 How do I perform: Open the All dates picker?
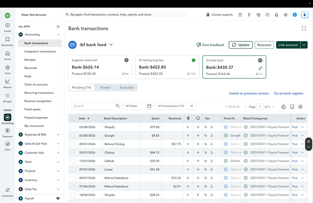(138, 106)
